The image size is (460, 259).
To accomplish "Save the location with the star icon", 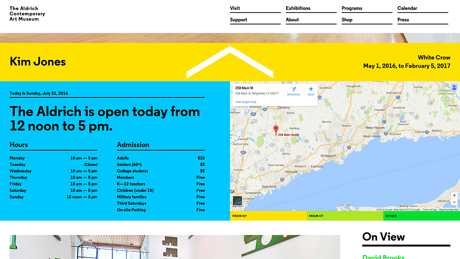I will coord(310,90).
